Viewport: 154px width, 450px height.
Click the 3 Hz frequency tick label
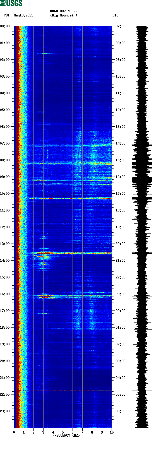43,432
